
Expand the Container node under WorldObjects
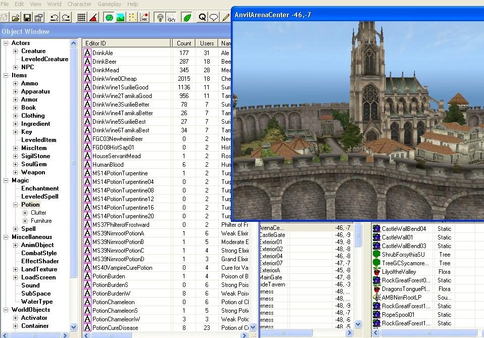pyautogui.click(x=16, y=326)
